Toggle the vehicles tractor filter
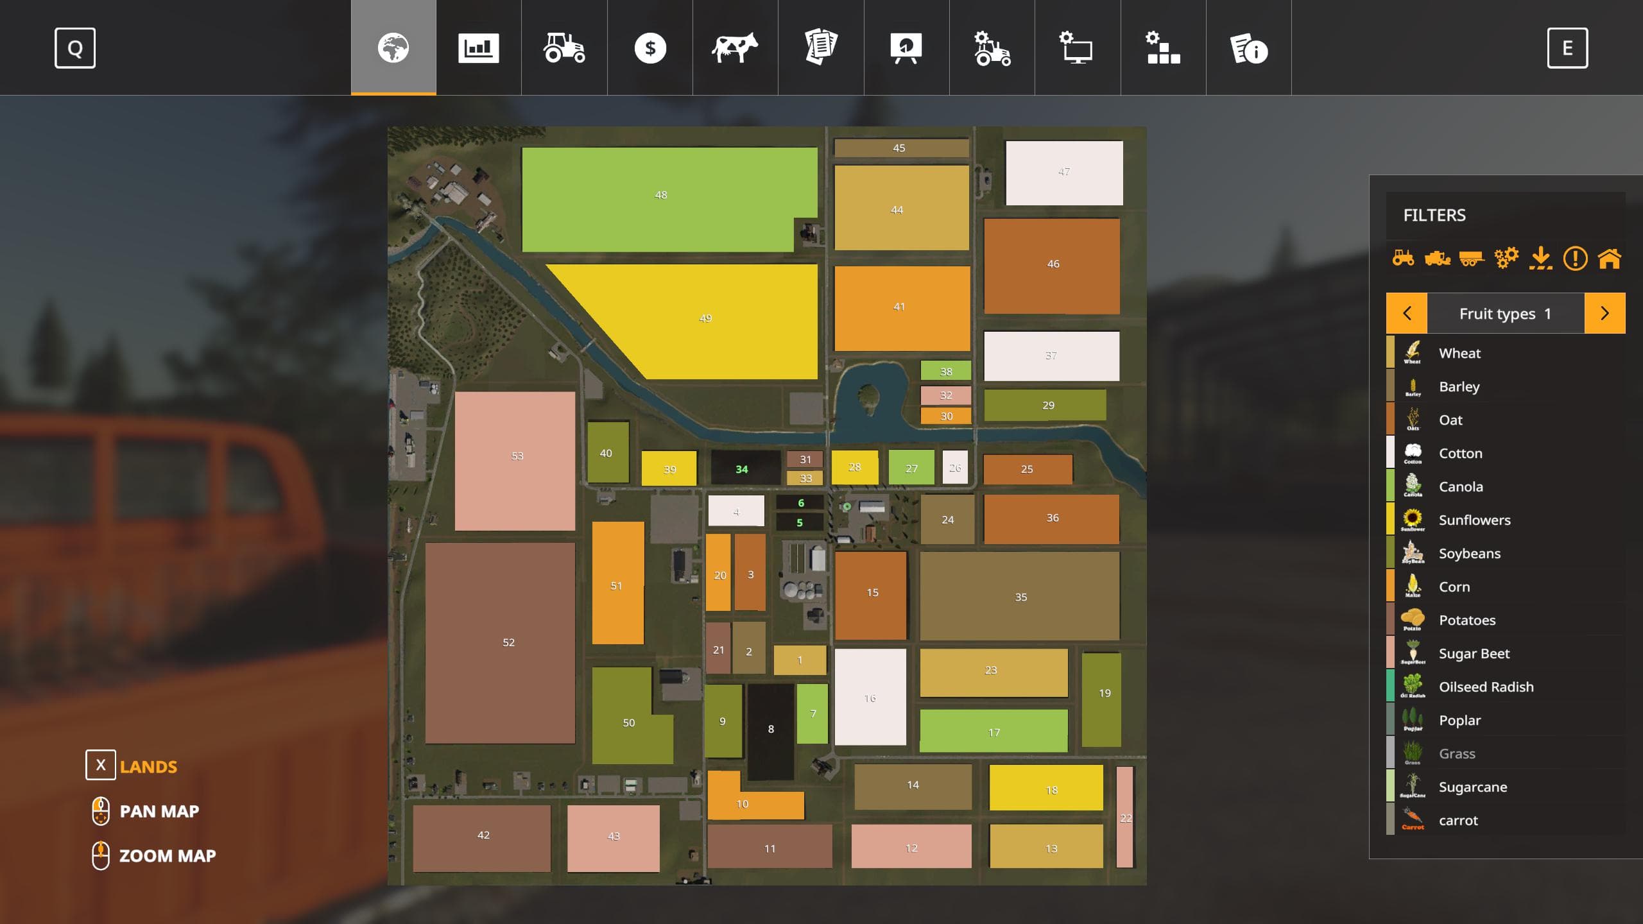Image resolution: width=1643 pixels, height=924 pixels. tap(1403, 259)
